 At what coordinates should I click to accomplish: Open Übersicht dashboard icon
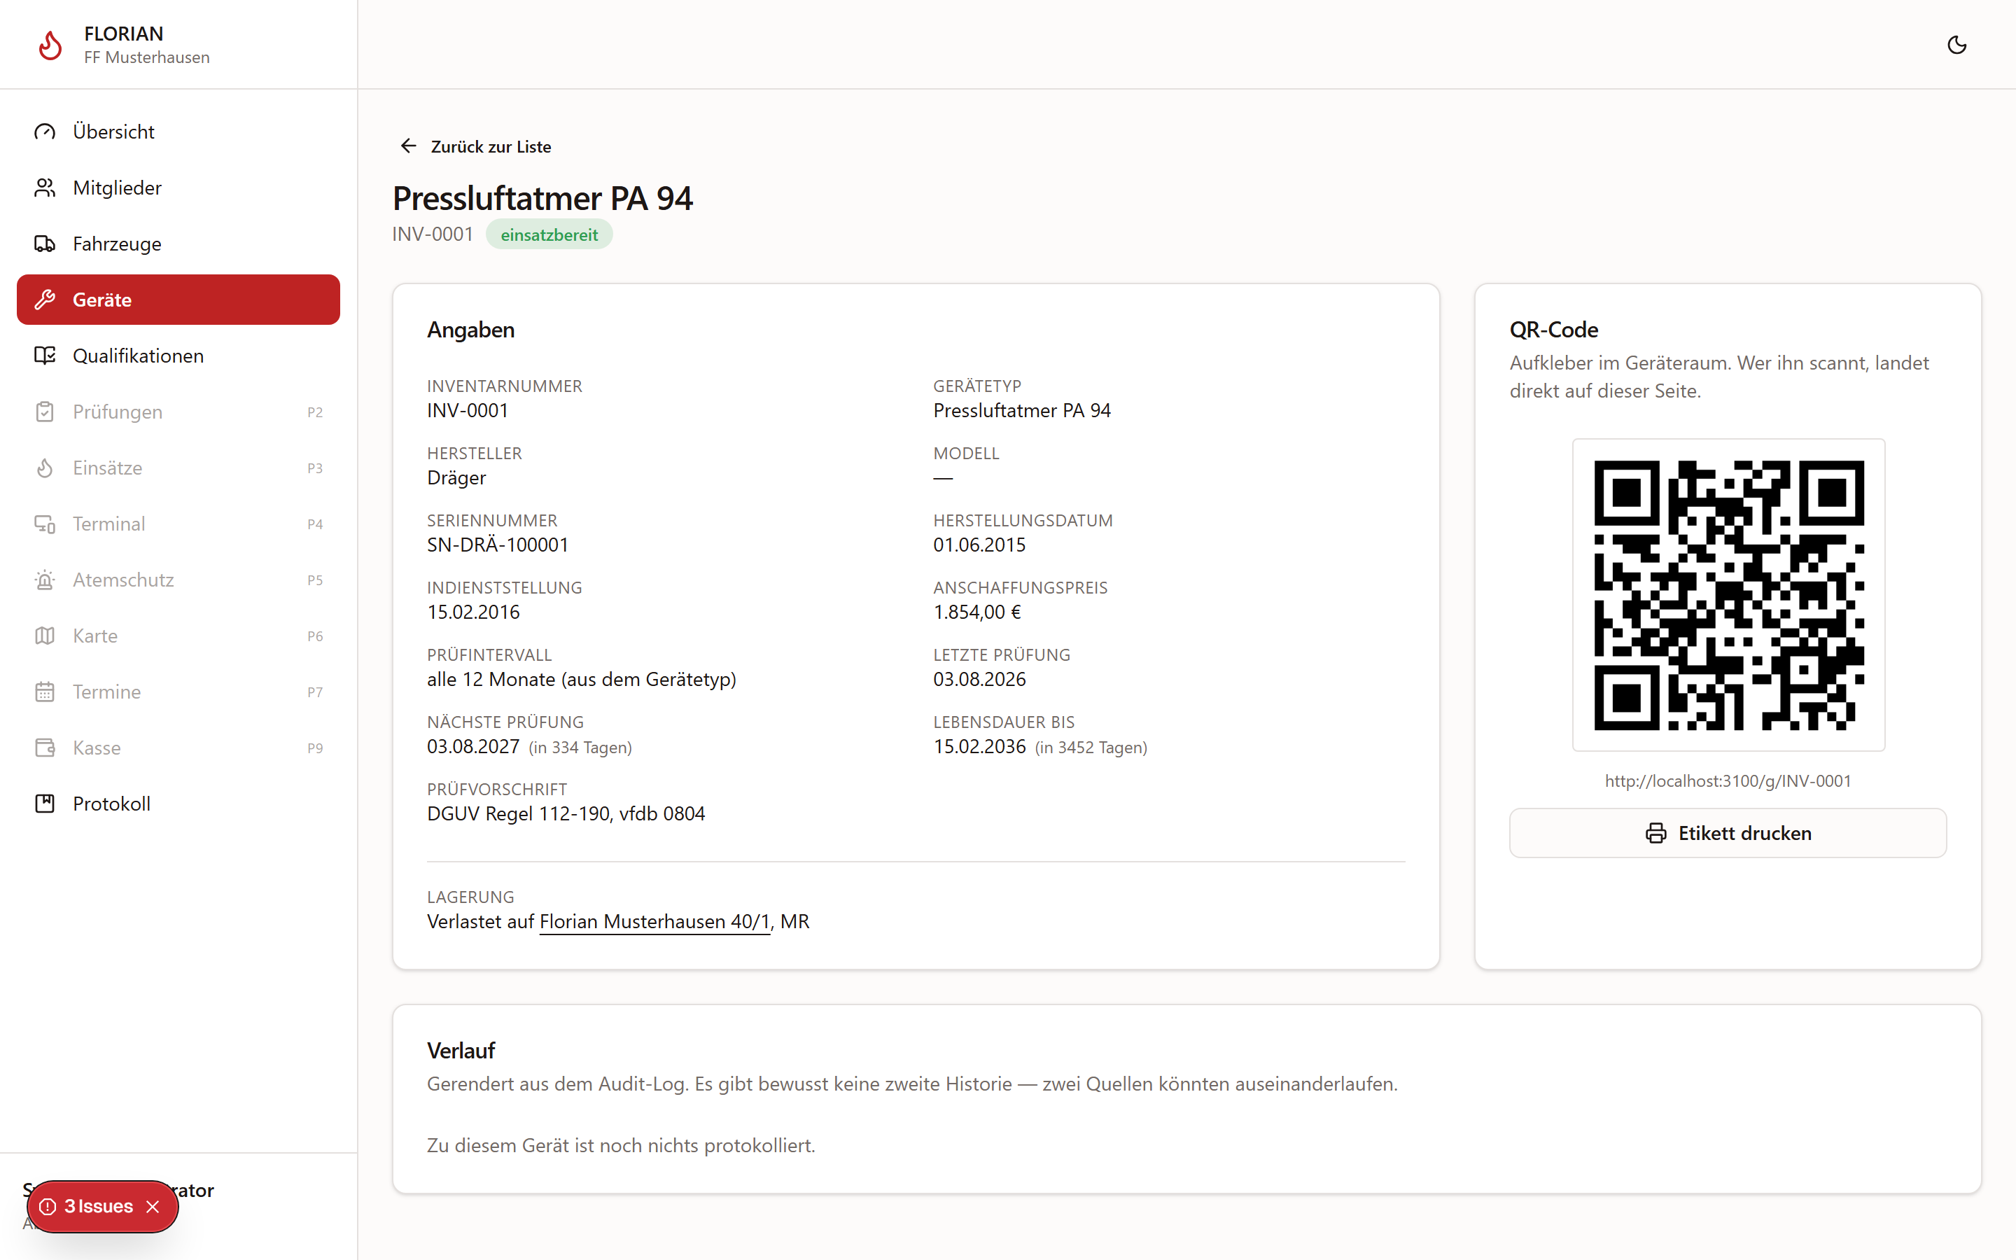[45, 132]
